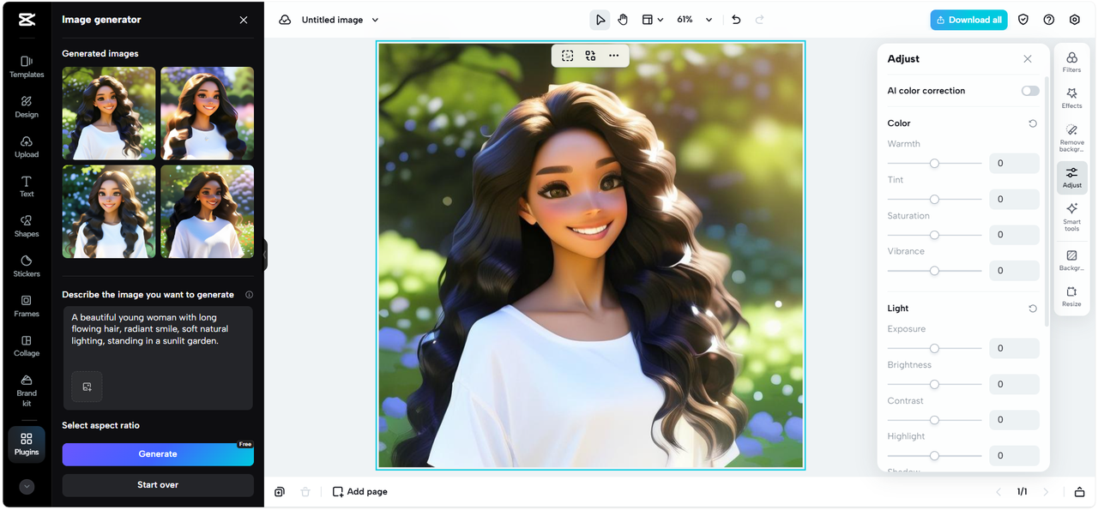The height and width of the screenshot is (510, 1098).
Task: Open the Stickers panel in sidebar
Action: click(x=27, y=266)
